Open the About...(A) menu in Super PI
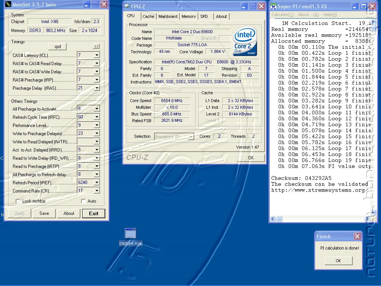Viewport: 381px width, 286px height. click(x=308, y=15)
